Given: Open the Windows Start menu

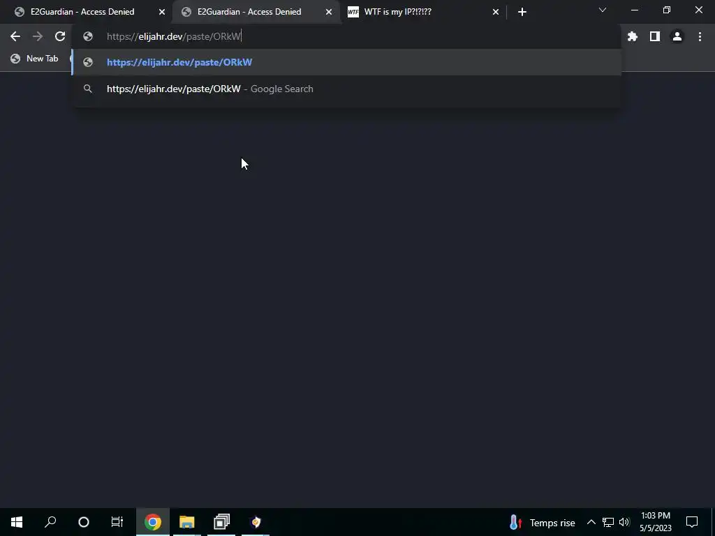Looking at the screenshot, I should [17, 522].
